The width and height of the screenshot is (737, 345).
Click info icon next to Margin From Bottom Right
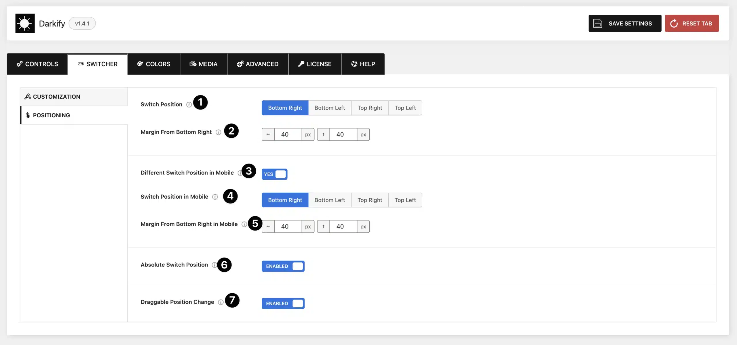pos(218,132)
